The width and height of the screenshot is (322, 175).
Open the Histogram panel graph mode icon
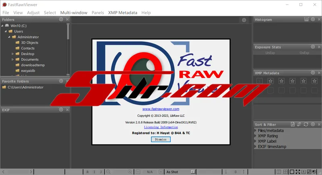[x=307, y=19]
